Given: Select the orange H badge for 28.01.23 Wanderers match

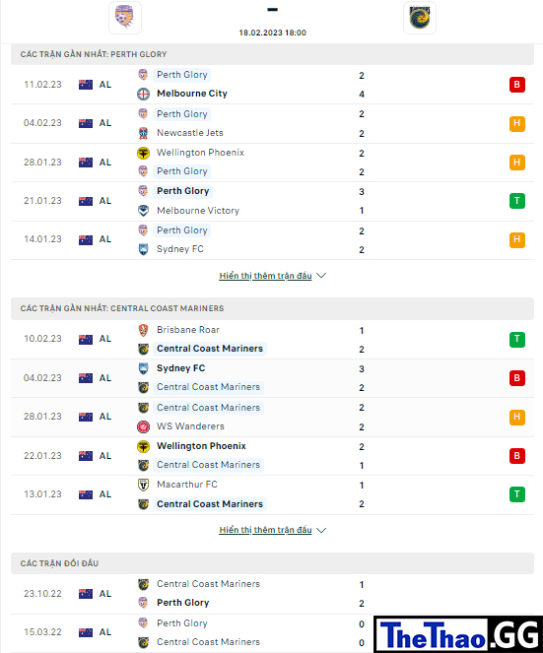Looking at the screenshot, I should [x=516, y=417].
